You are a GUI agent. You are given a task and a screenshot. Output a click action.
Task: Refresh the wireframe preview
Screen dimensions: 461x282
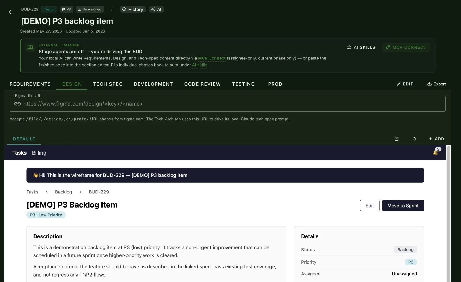tap(414, 139)
